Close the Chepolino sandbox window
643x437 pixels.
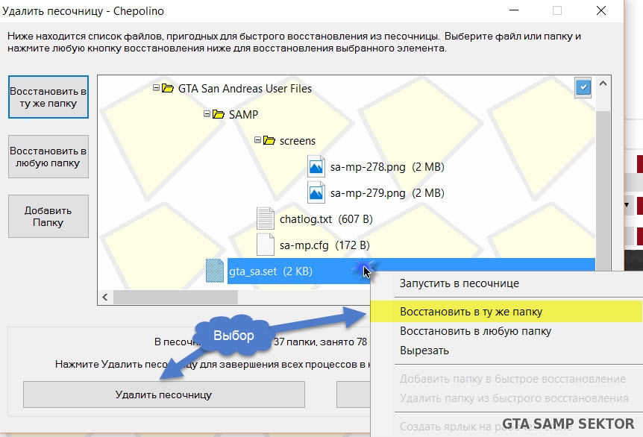tap(601, 10)
